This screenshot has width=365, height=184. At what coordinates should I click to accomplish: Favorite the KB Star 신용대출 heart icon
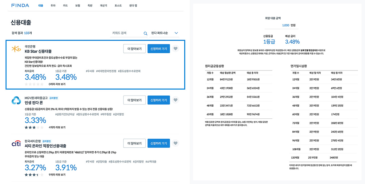click(x=176, y=49)
